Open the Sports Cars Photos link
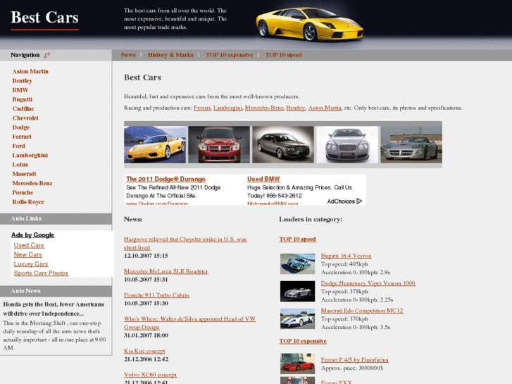The height and width of the screenshot is (384, 512). click(41, 273)
